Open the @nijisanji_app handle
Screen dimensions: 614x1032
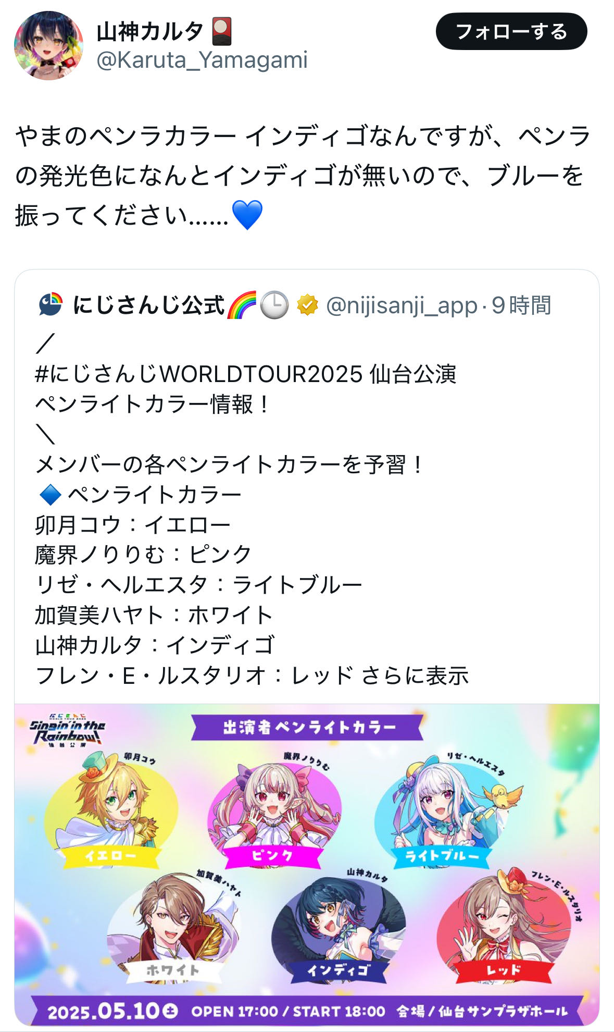[402, 305]
